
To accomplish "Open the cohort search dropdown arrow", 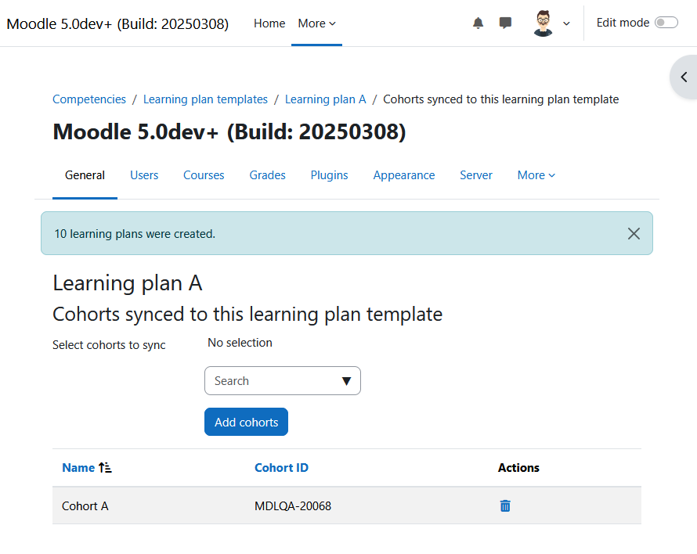I will [346, 381].
